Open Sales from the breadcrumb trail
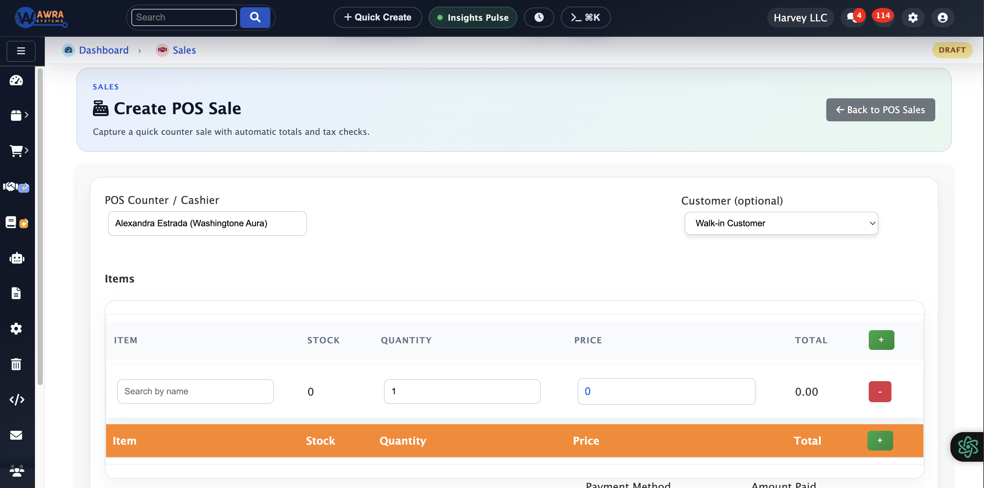Image resolution: width=984 pixels, height=488 pixels. (x=184, y=50)
